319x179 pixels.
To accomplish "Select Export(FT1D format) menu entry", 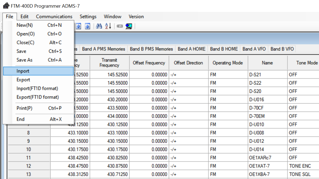I will click(38, 97).
